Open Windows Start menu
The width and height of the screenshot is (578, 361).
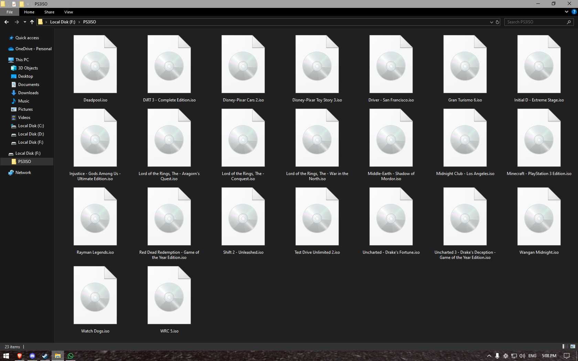6,356
